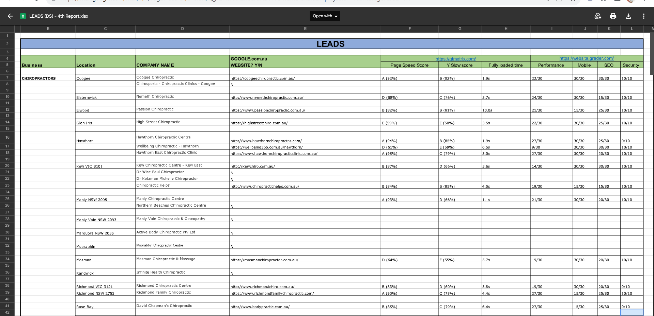Click the Page Speed Score header
This screenshot has height=316, width=654.
pos(409,65)
